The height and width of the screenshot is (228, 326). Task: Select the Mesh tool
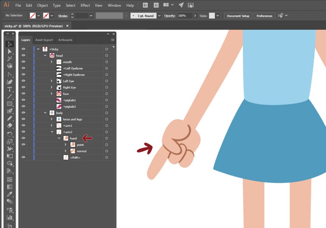tap(10, 179)
